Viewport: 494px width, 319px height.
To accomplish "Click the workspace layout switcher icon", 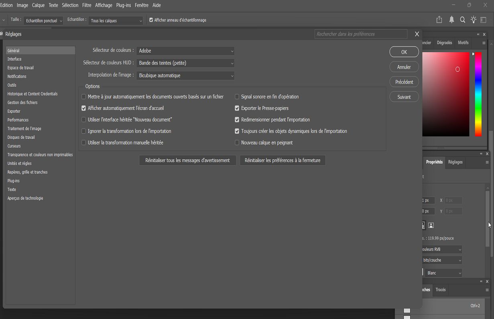I will tap(483, 20).
